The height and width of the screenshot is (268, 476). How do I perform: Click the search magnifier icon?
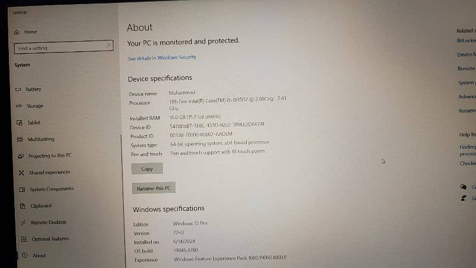point(108,45)
